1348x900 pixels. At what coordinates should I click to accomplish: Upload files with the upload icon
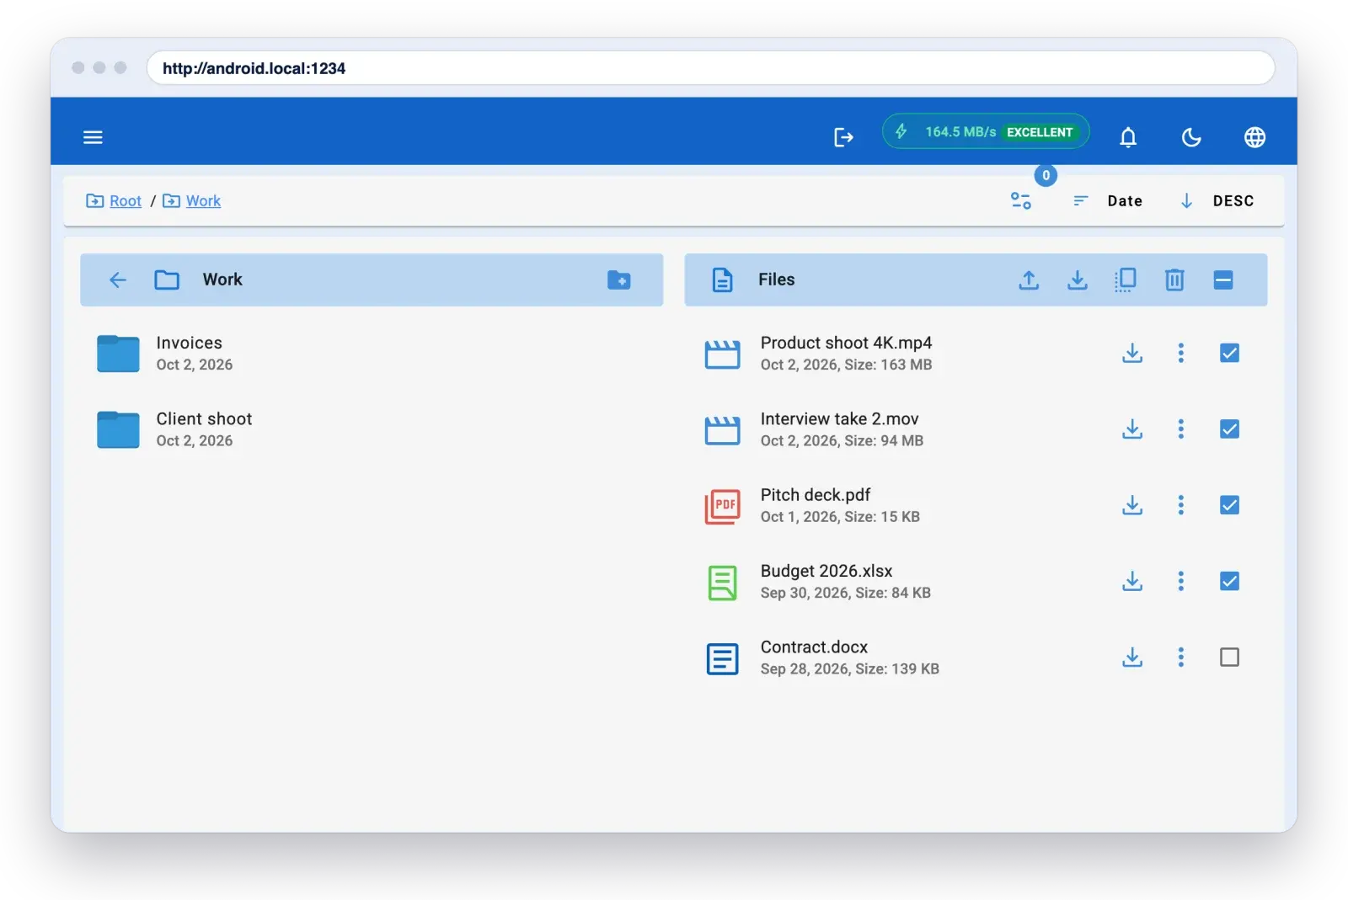(x=1029, y=280)
